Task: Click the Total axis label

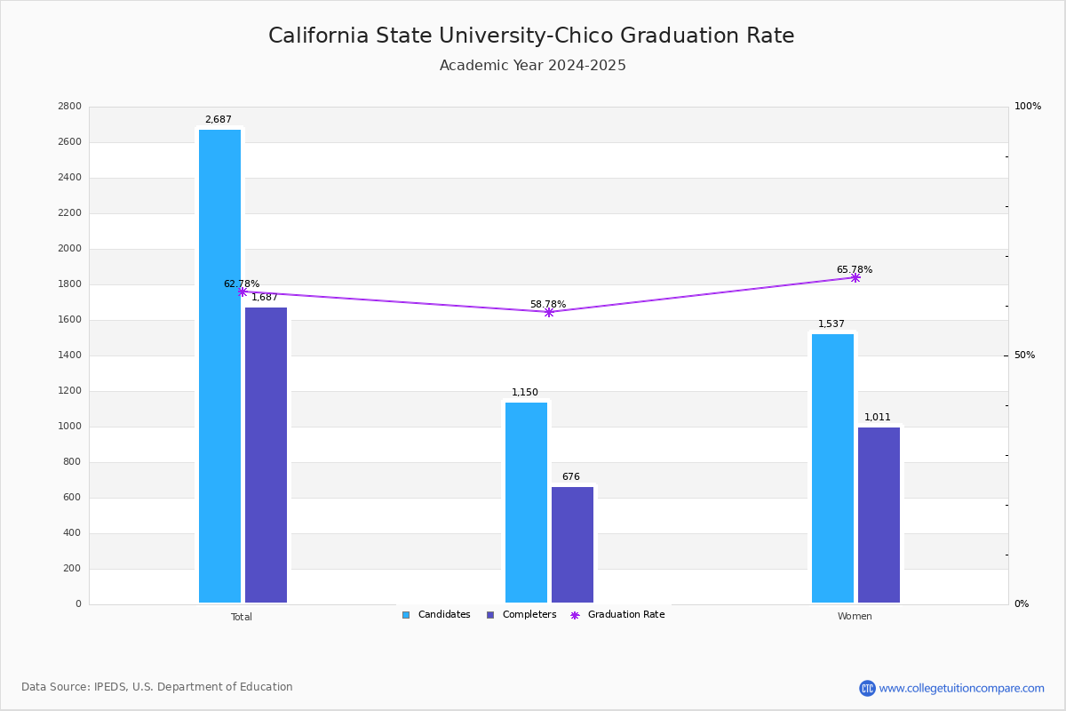Action: pos(242,617)
